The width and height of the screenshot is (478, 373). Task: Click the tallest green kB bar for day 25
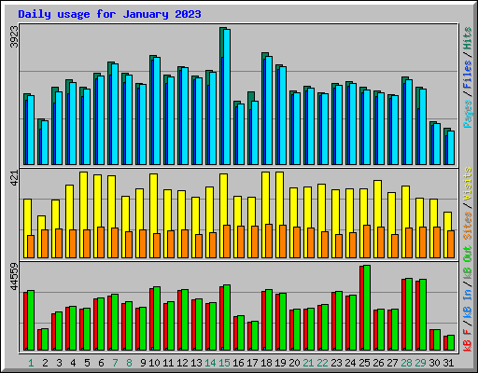tap(367, 308)
